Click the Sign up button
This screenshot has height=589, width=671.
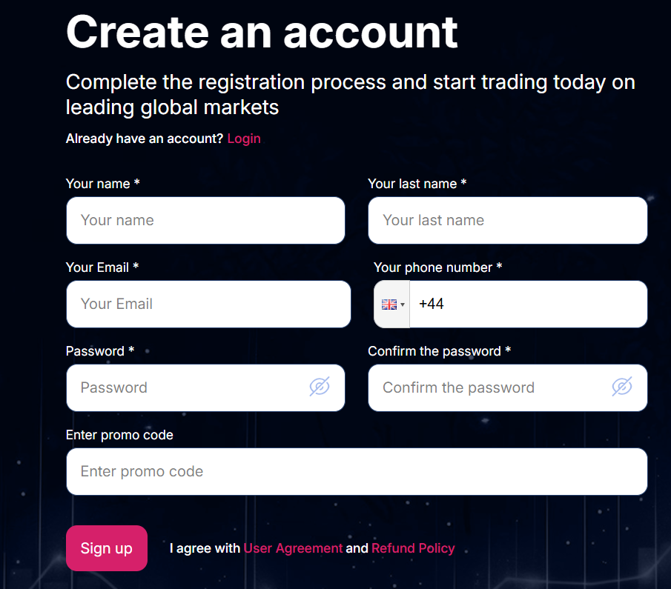click(107, 548)
